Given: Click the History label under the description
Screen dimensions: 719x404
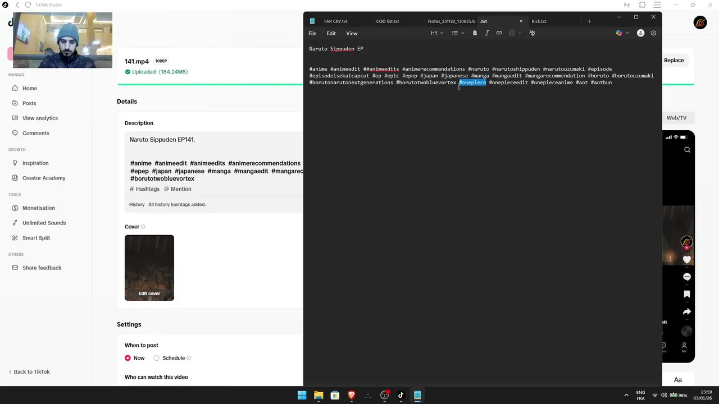Looking at the screenshot, I should (x=136, y=205).
